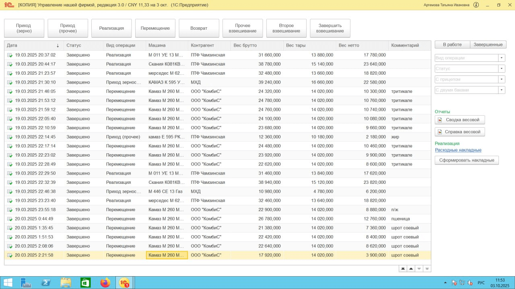The image size is (515, 289).
Task: Jump to the list's first row using the double-up arrow
Action: 403,269
